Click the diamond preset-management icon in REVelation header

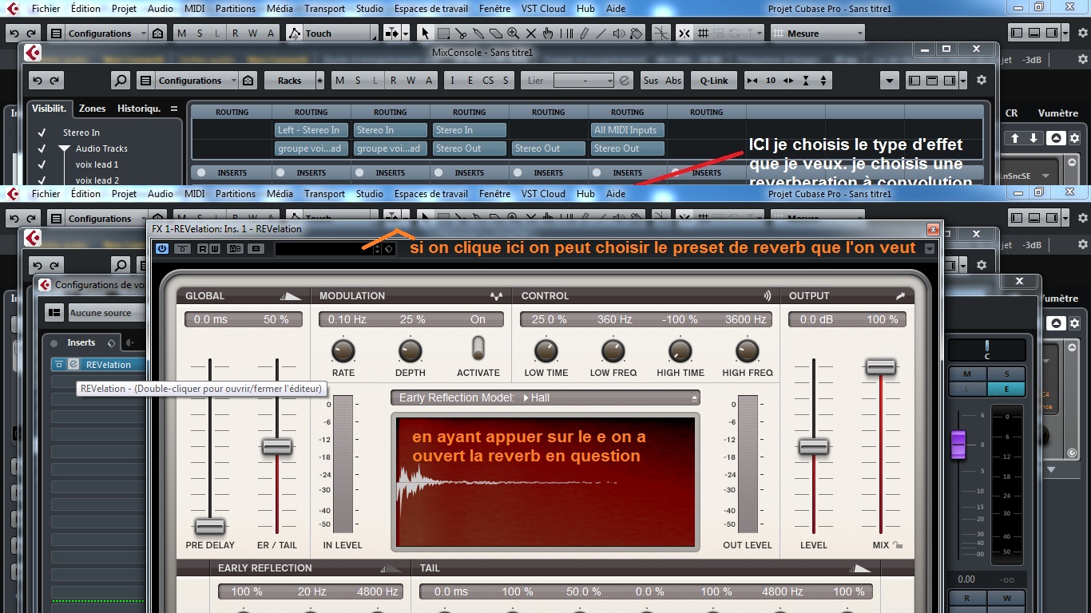388,249
